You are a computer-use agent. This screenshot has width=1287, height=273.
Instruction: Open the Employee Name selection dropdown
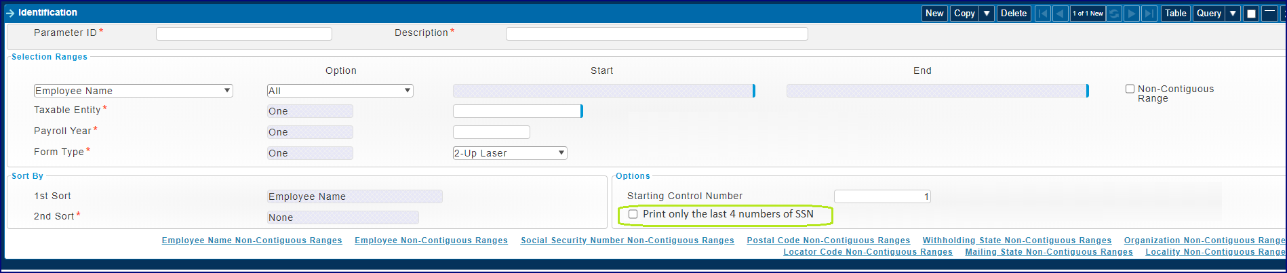pos(133,91)
